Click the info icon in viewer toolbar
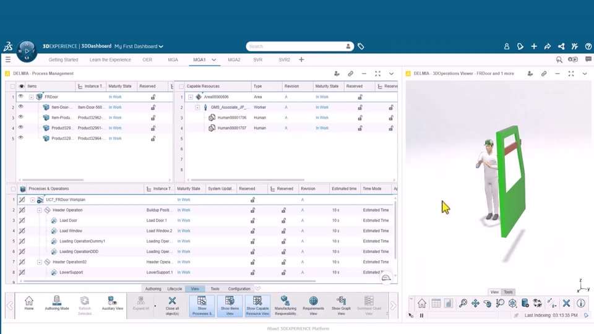 coord(580,304)
